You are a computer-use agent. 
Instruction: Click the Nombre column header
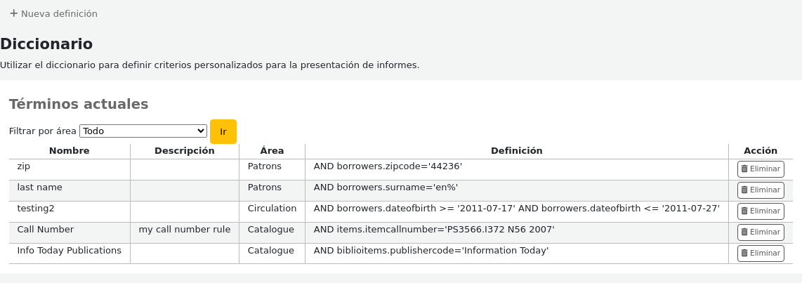(69, 151)
